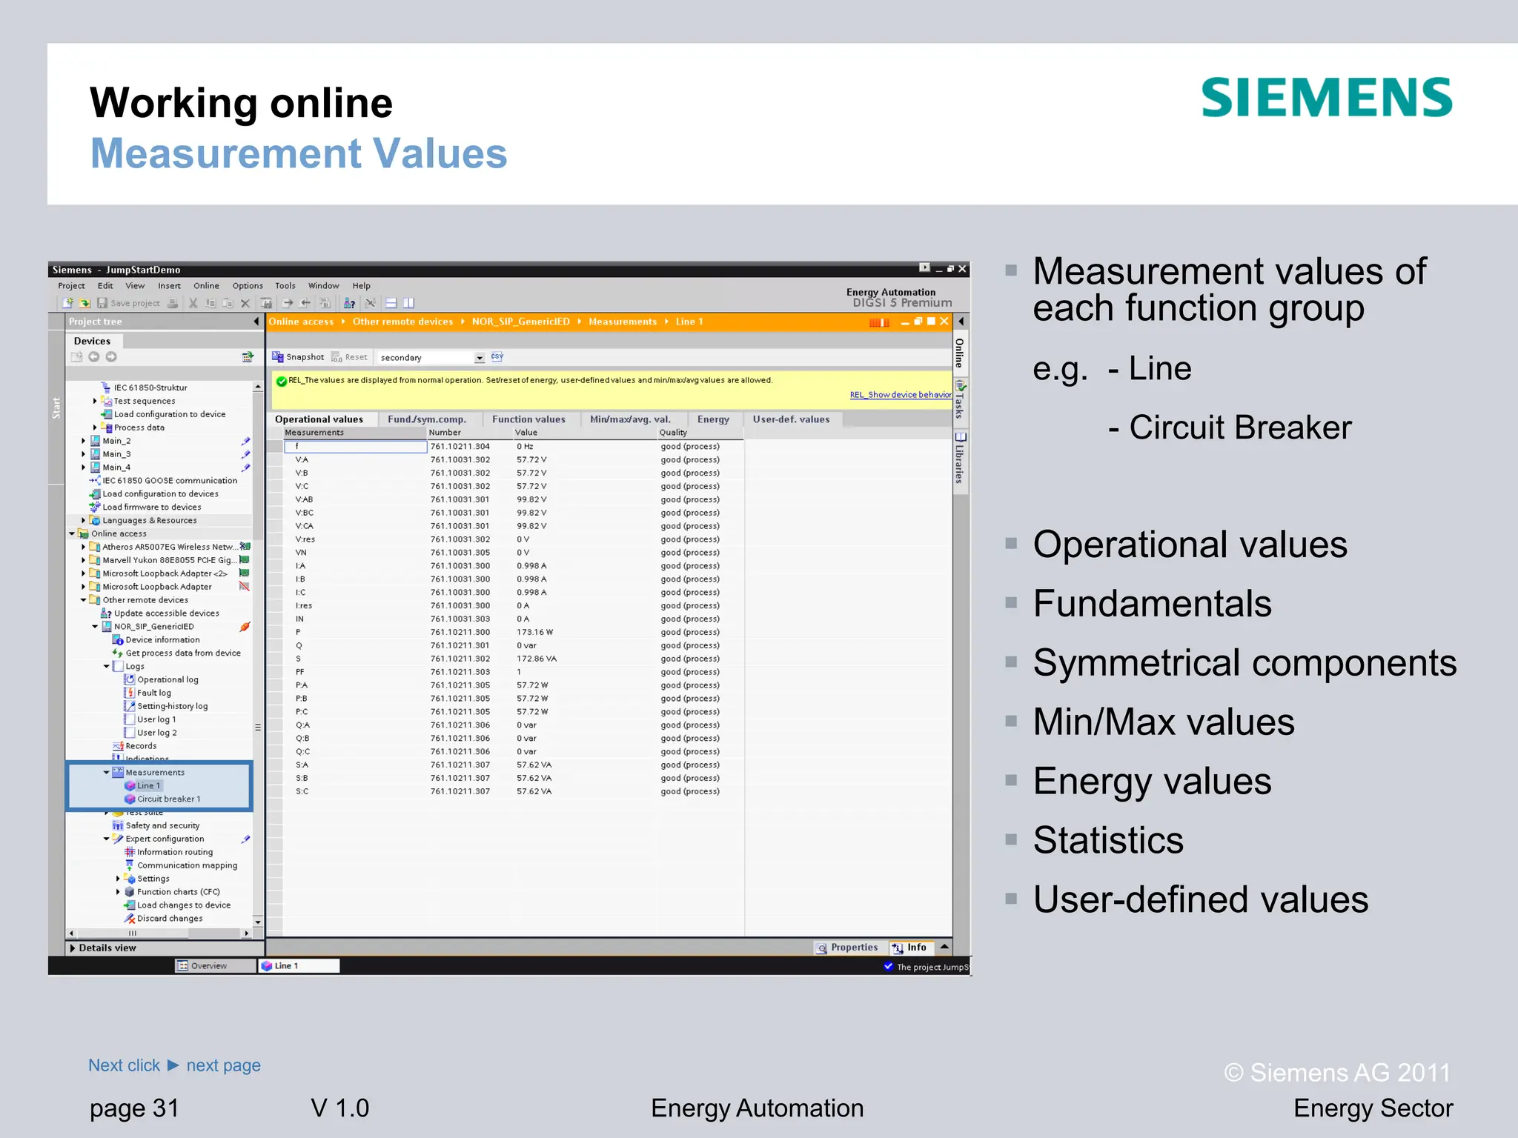Click the project tree scroll down arrow

click(257, 922)
